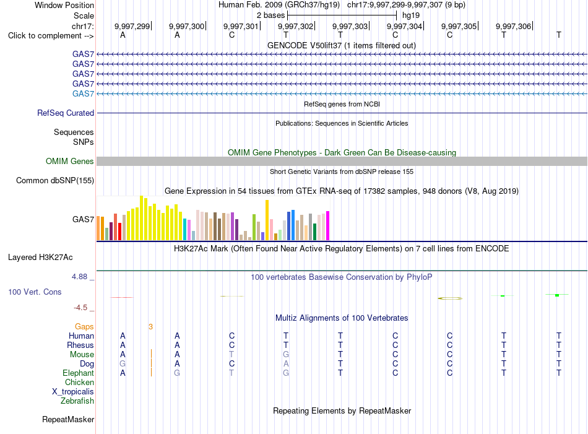This screenshot has height=434, width=588.
Task: Open the RepeatMasker track label
Action: click(x=68, y=419)
